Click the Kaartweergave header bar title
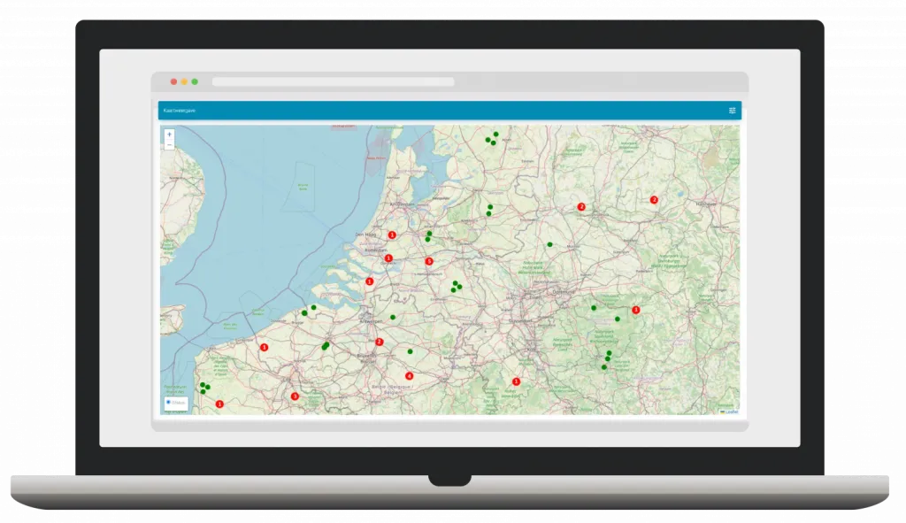 pyautogui.click(x=181, y=110)
